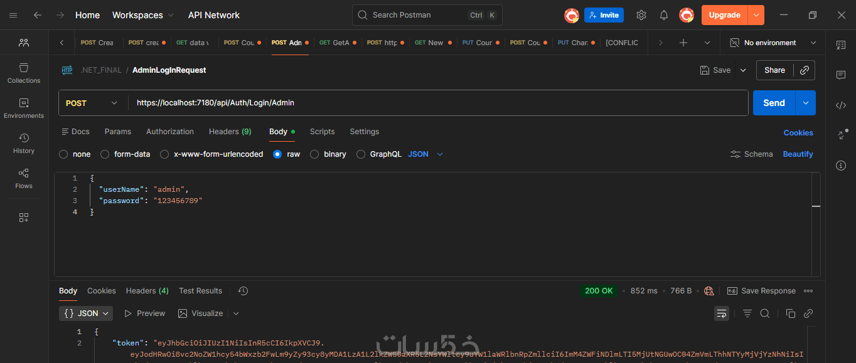Click the link icon in the response toolbar

(808, 313)
